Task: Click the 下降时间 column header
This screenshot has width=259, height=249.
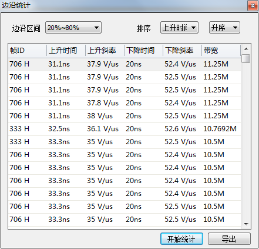Action: point(143,51)
